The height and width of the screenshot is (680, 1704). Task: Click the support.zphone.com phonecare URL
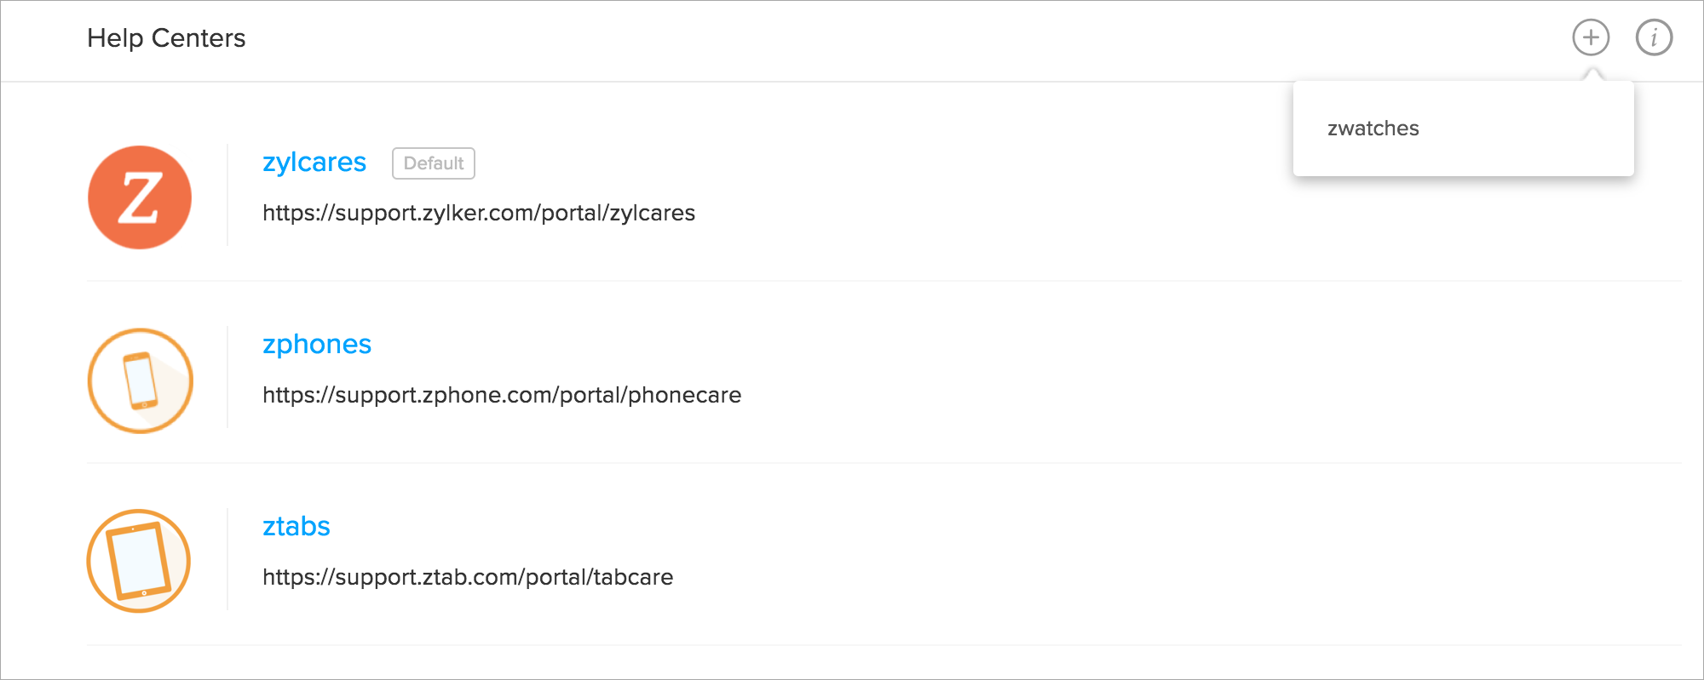(501, 395)
